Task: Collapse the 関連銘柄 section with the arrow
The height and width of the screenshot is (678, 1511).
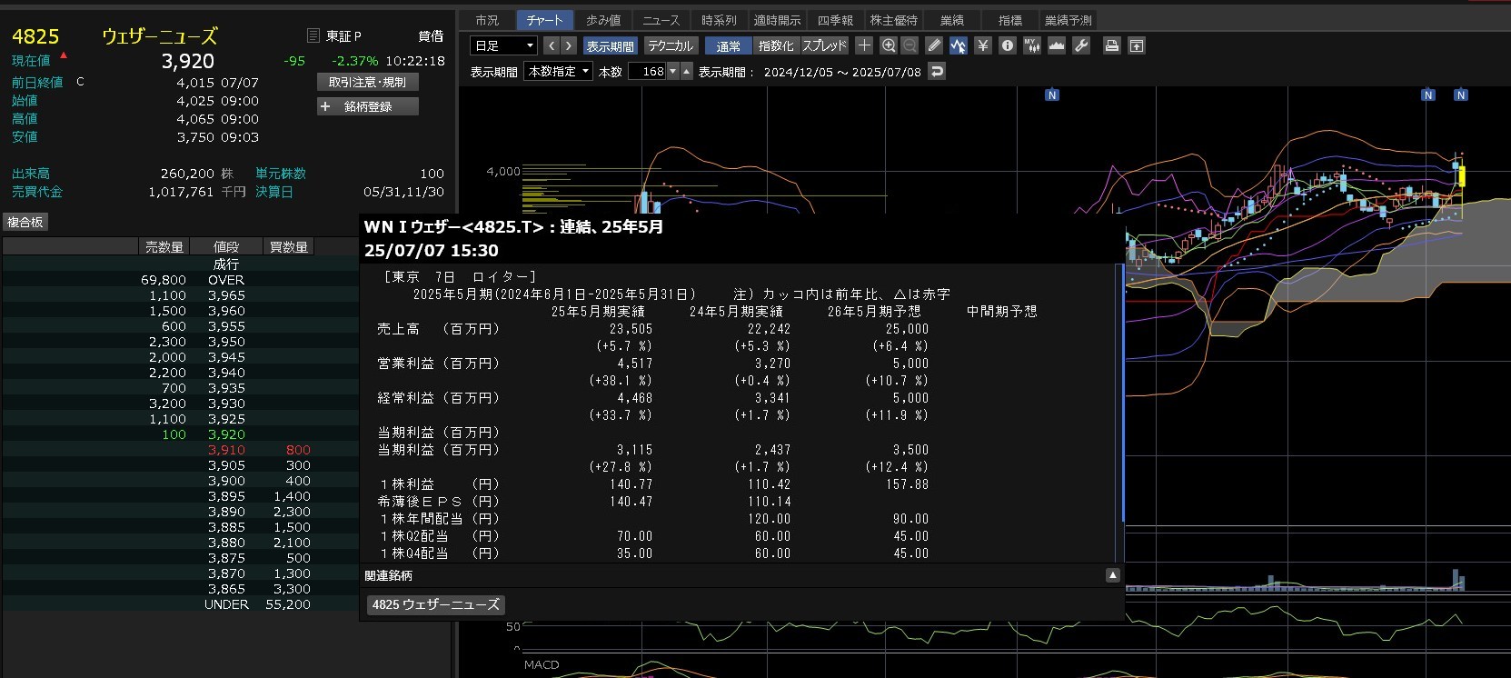Action: [x=1112, y=575]
